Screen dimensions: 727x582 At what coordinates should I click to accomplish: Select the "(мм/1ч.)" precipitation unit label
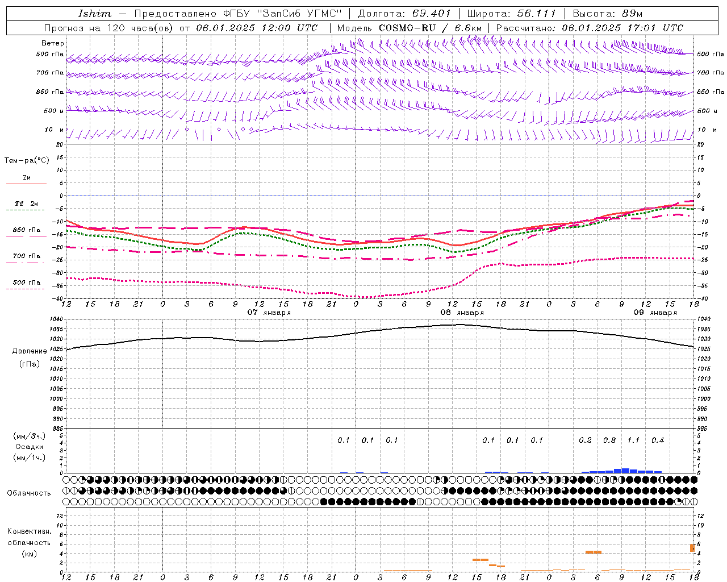[30, 458]
